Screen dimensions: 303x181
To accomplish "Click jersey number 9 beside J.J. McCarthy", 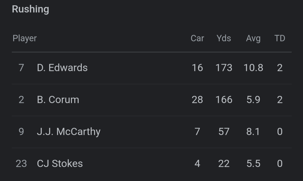I will (x=21, y=132).
